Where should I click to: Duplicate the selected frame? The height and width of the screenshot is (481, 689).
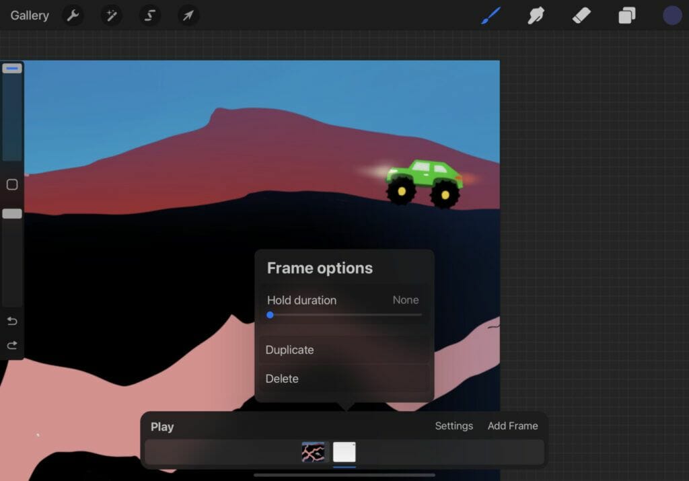(344, 350)
